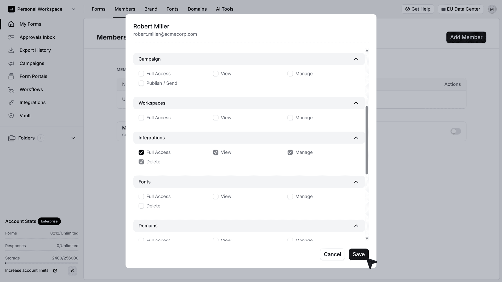Collapse the Workspaces section
Viewport: 502px width, 282px height.
coord(356,103)
